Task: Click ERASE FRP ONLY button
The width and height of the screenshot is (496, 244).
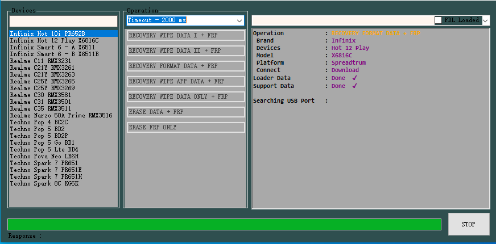Action: pyautogui.click(x=186, y=127)
